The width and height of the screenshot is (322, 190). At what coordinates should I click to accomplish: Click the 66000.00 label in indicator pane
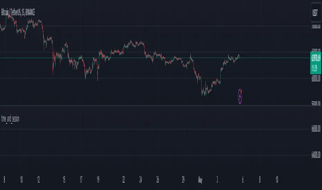pyautogui.click(x=316, y=129)
